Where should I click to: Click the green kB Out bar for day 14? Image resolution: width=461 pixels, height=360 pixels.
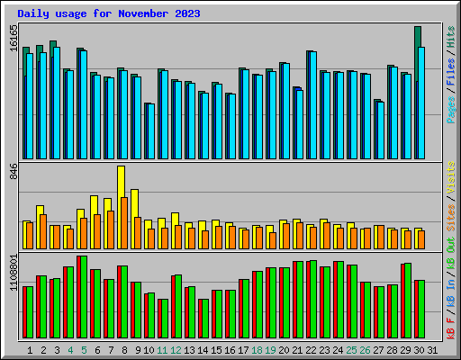(205, 319)
